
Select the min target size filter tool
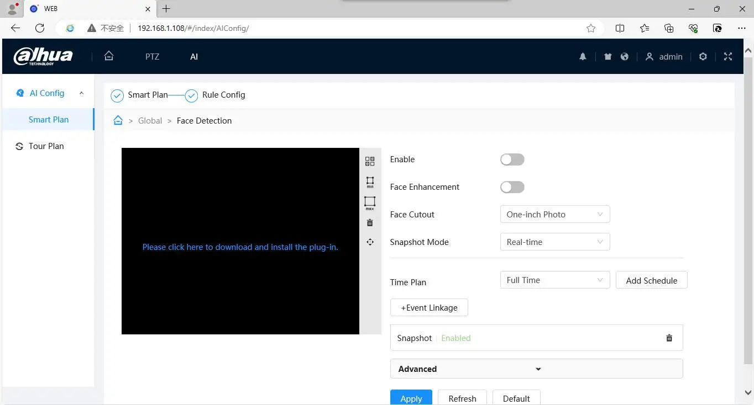pyautogui.click(x=370, y=182)
